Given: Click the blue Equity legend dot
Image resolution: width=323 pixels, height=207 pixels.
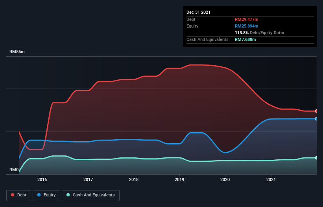Looking at the screenshot, I should click(x=39, y=195).
